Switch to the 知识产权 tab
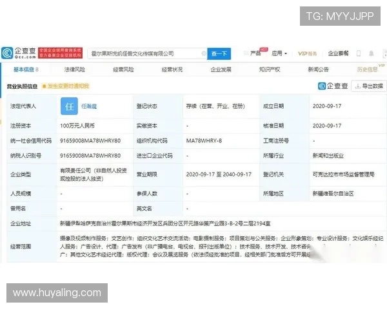The width and height of the screenshot is (387, 309). 270,70
